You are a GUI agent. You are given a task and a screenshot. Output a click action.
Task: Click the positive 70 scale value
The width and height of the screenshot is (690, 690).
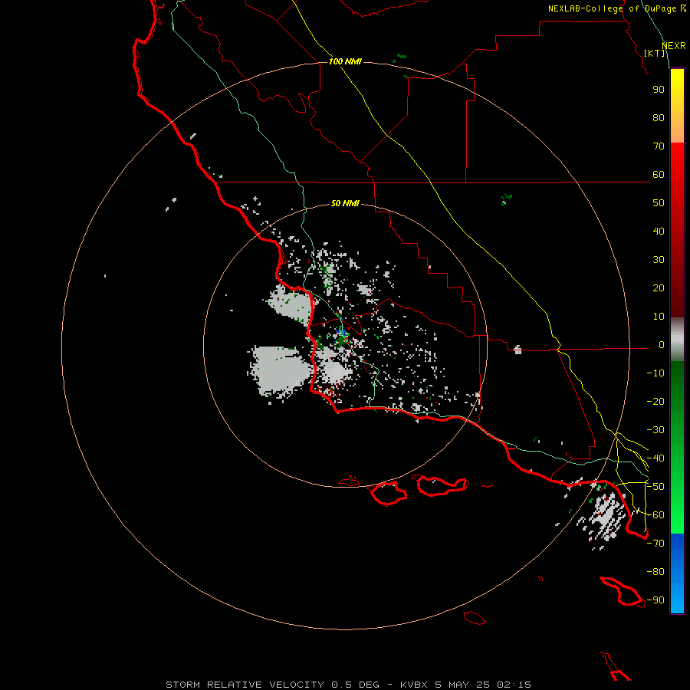click(659, 146)
